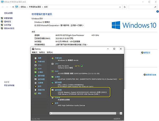Click '232GB Western Digital' storage line

[x=82, y=92]
